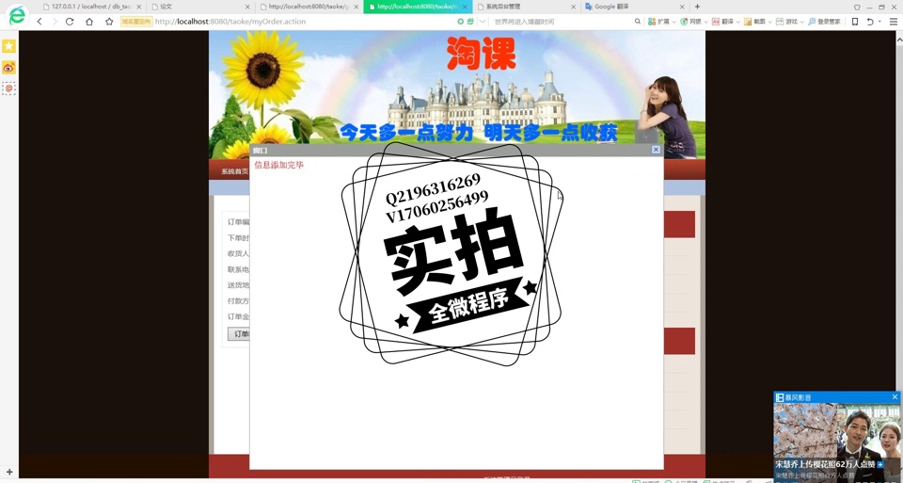This screenshot has height=483, width=903.
Task: Click the mail @ icon in sidebar
Action: coord(8,89)
